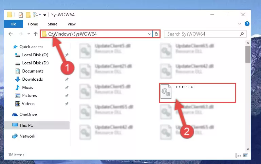261x164 pixels.
Task: Click the pin icon beside Music
Action: coord(67,87)
